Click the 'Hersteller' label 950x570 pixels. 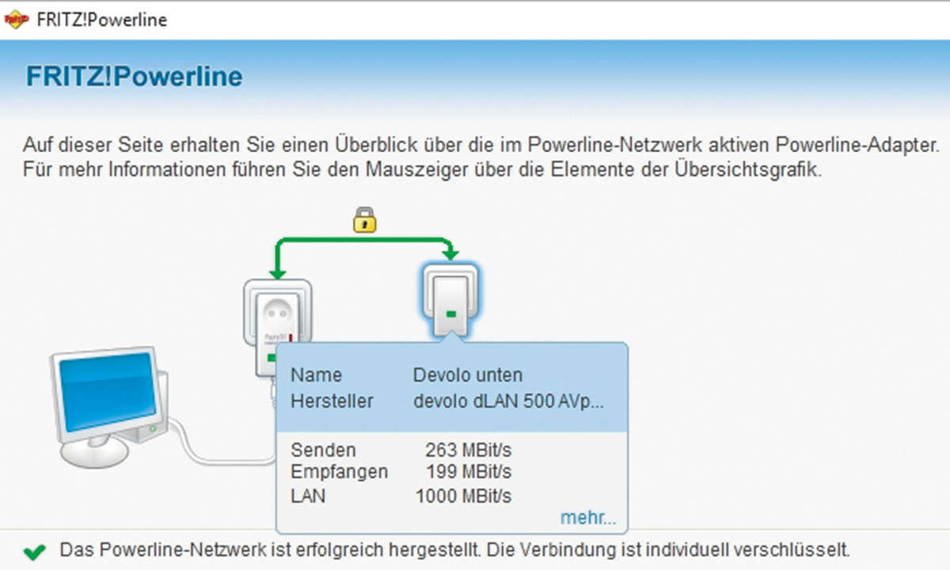click(331, 401)
